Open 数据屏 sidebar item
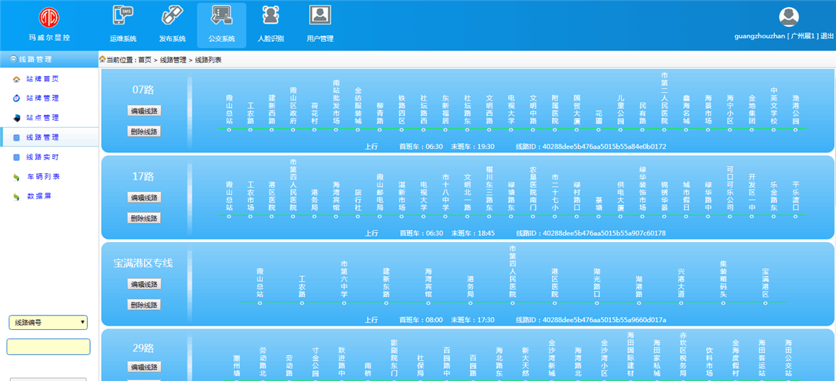Image resolution: width=836 pixels, height=381 pixels. (x=39, y=196)
